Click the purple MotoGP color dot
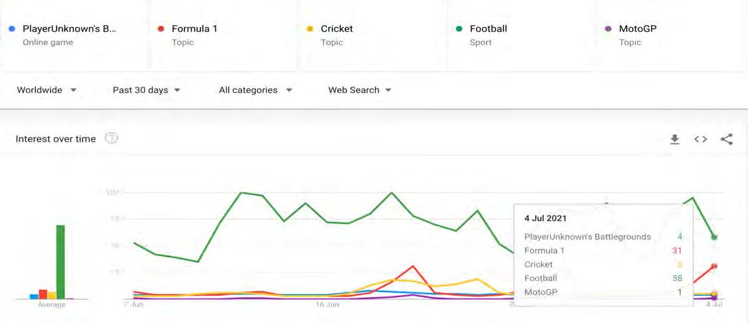Image resolution: width=748 pixels, height=323 pixels. point(608,29)
